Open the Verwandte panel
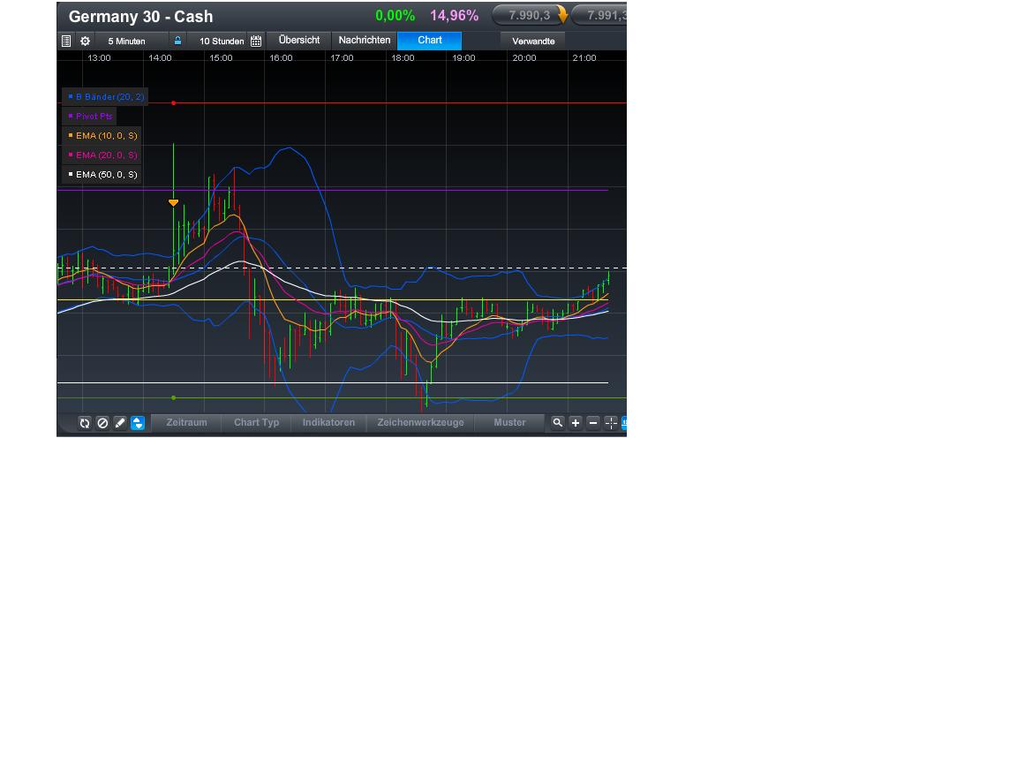This screenshot has height=763, width=1017. 532,41
